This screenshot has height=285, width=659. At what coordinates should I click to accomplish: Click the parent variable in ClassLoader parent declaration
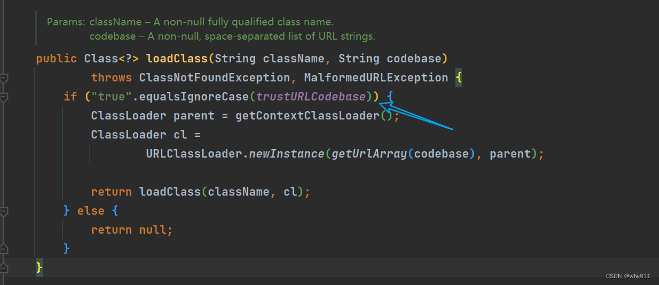pos(194,116)
